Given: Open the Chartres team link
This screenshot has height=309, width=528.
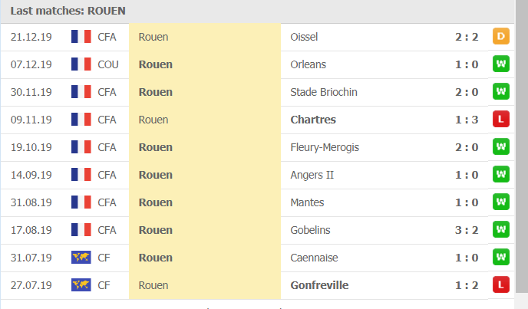Looking at the screenshot, I should (313, 120).
